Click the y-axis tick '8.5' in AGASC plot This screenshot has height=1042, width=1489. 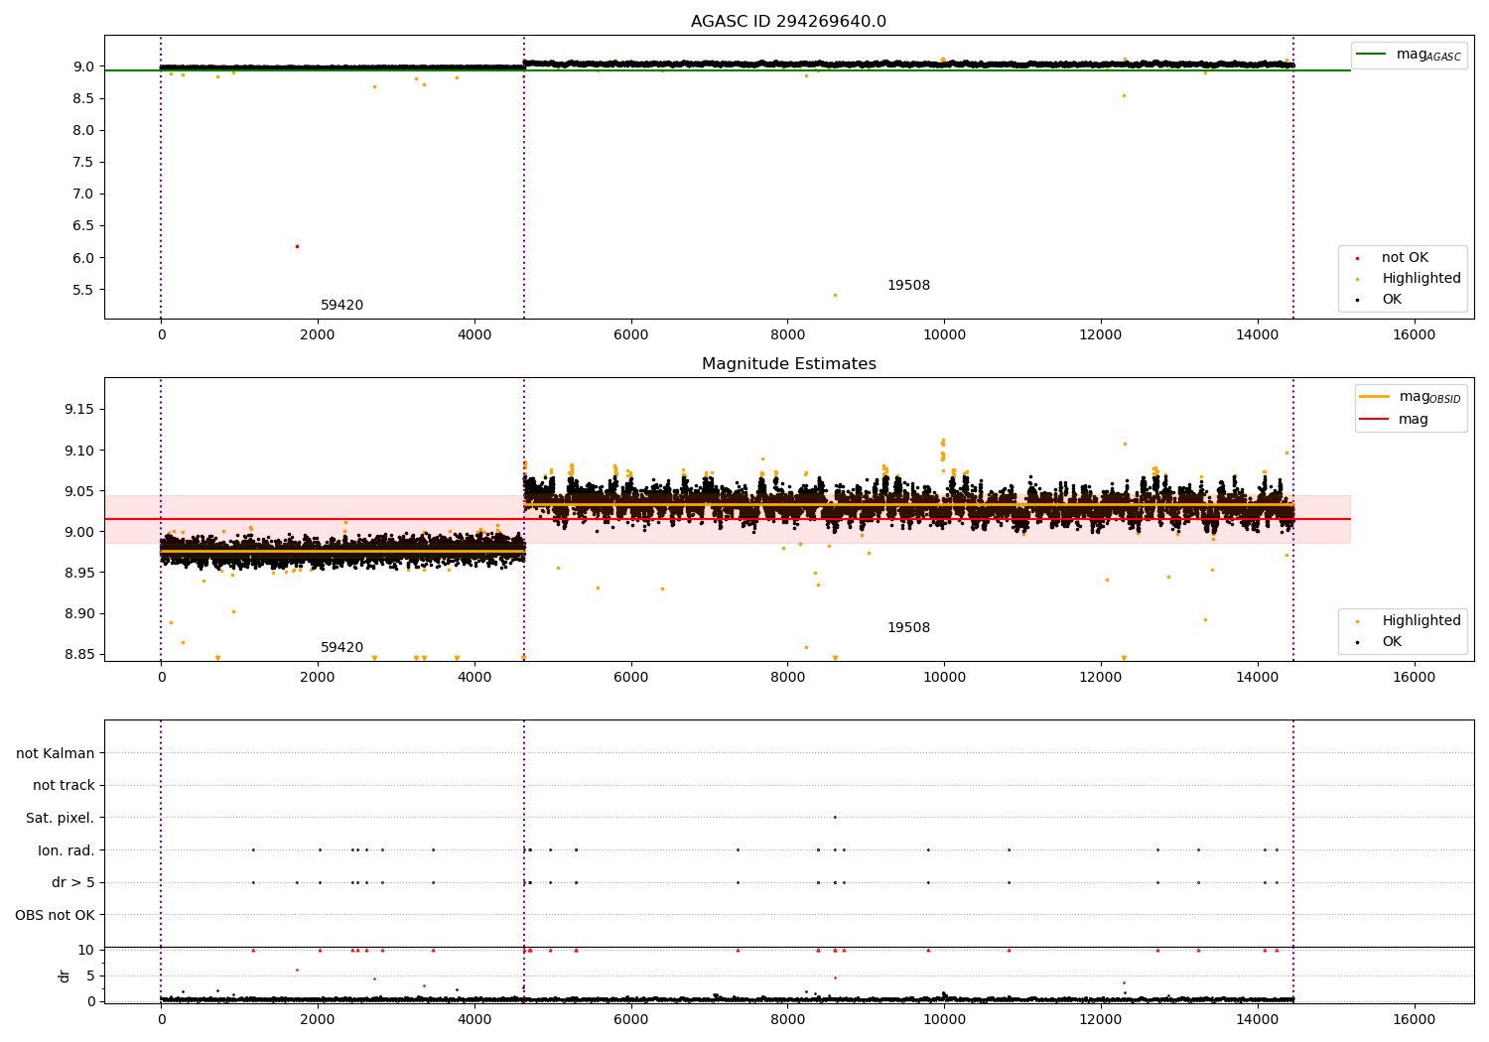83,98
